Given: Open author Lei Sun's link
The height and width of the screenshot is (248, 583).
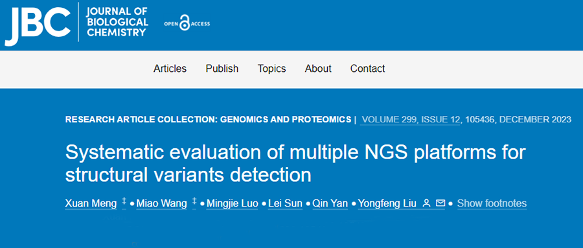Looking at the screenshot, I should [x=285, y=203].
